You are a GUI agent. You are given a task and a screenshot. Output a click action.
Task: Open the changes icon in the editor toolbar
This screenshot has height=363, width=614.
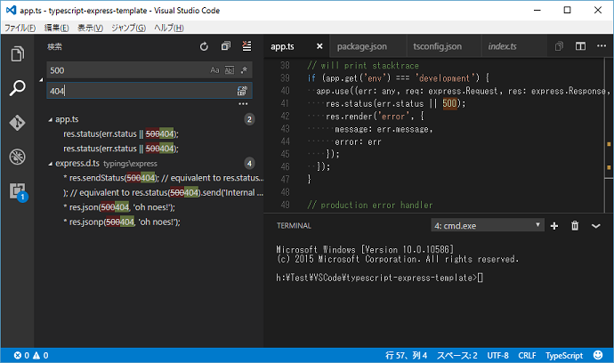point(559,46)
